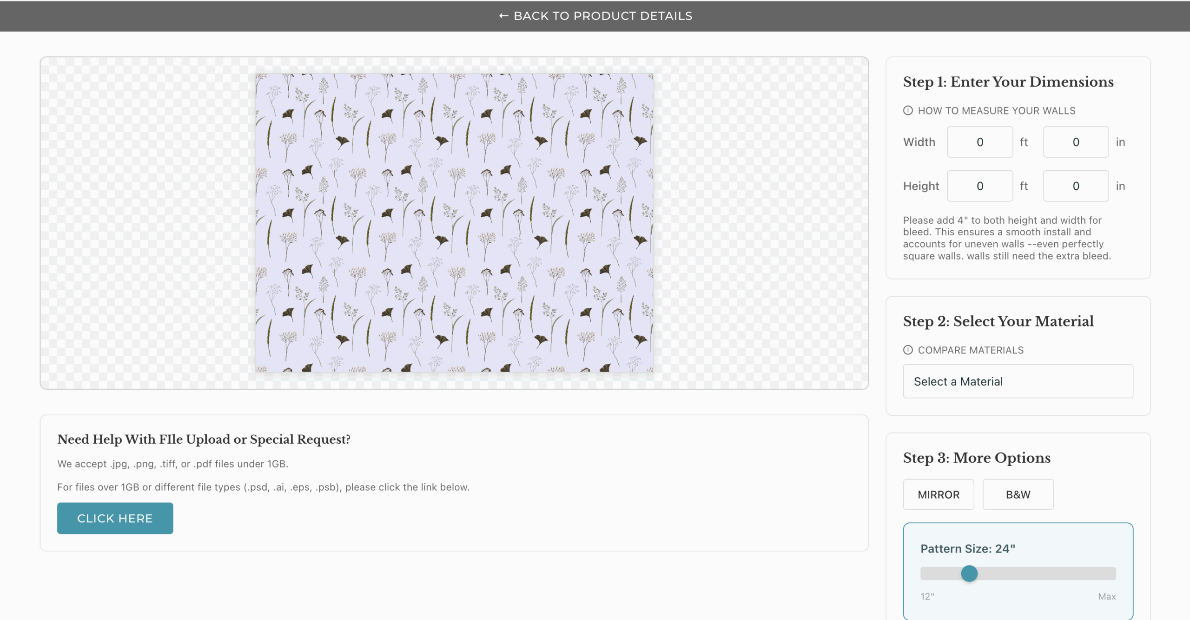The width and height of the screenshot is (1190, 620).
Task: Click the Step 1: Enter Your Dimensions heading
Action: (1008, 82)
